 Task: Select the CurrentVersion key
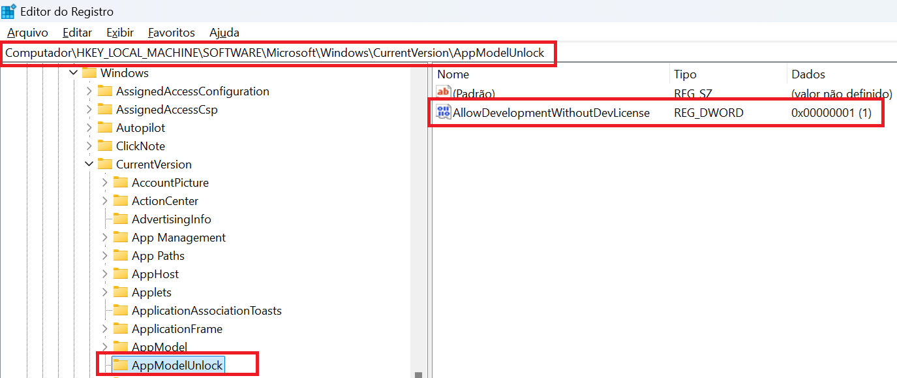[154, 165]
